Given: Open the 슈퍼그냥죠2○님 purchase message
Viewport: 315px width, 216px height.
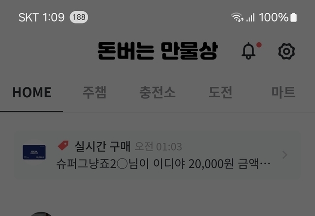Looking at the screenshot, I should (x=163, y=163).
